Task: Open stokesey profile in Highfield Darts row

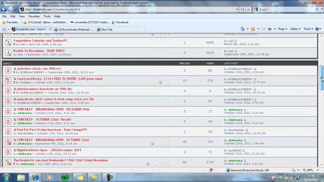Action: (25, 154)
